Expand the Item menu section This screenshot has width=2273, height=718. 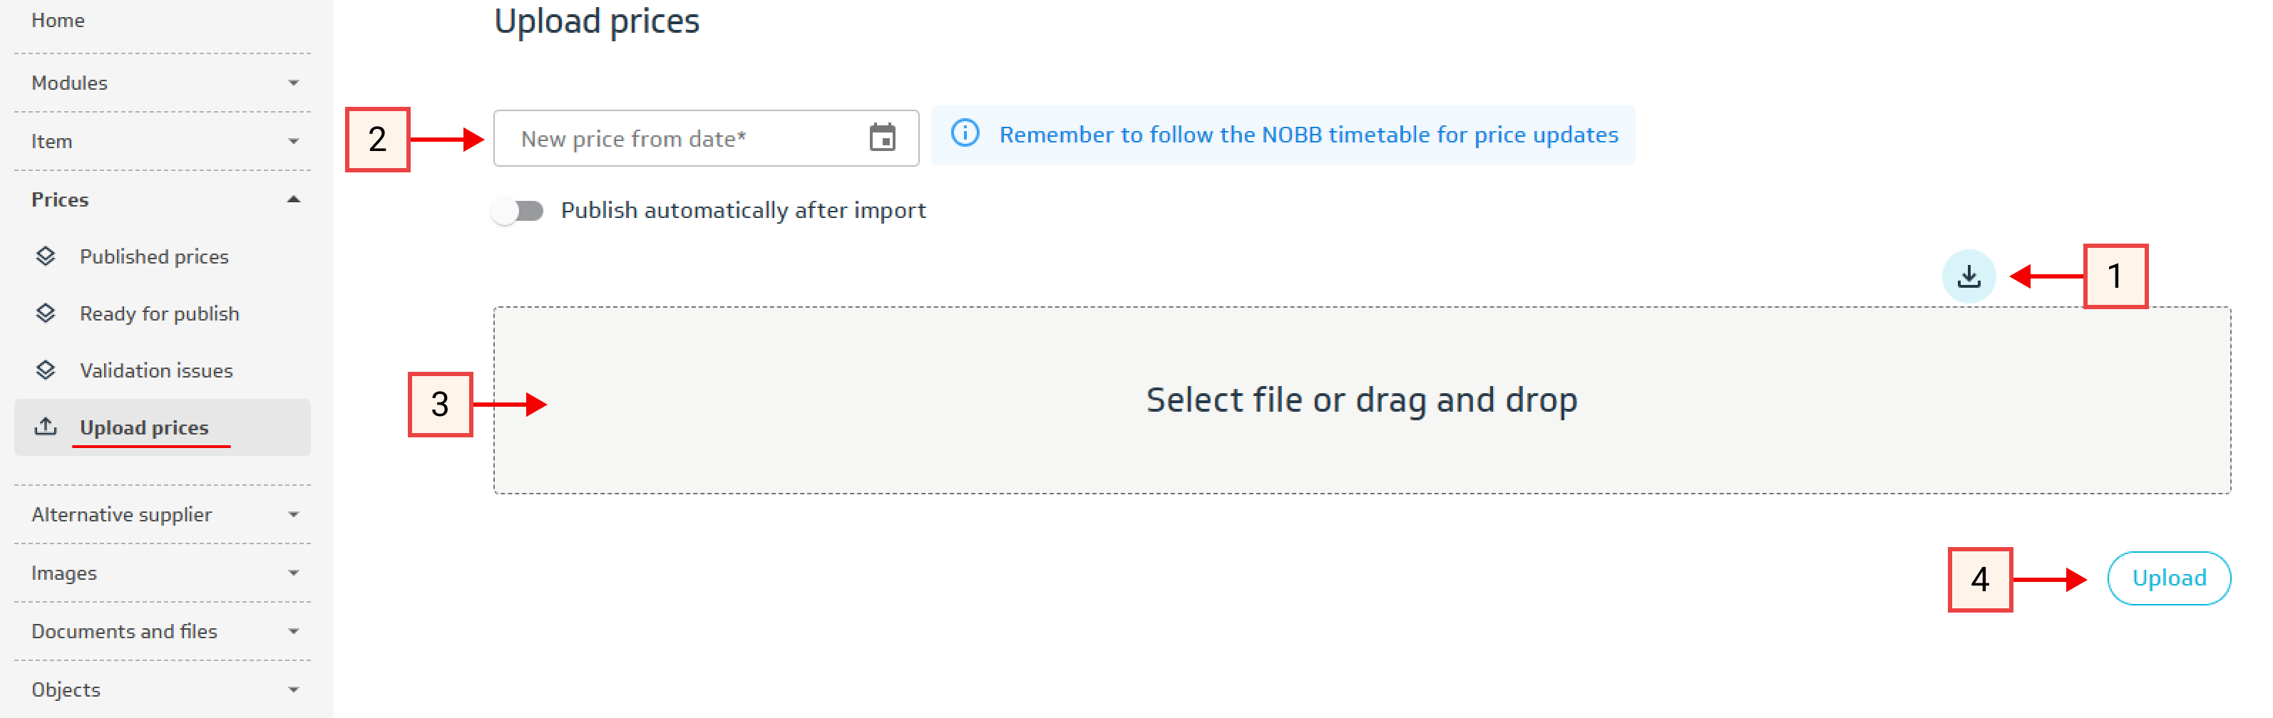163,141
